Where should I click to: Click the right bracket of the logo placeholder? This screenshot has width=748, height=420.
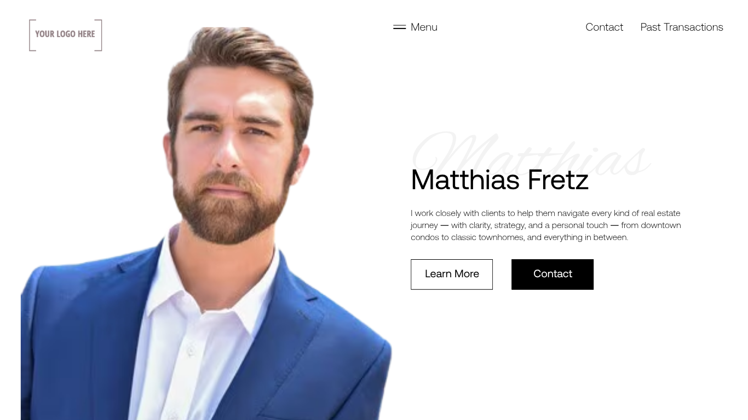99,35
